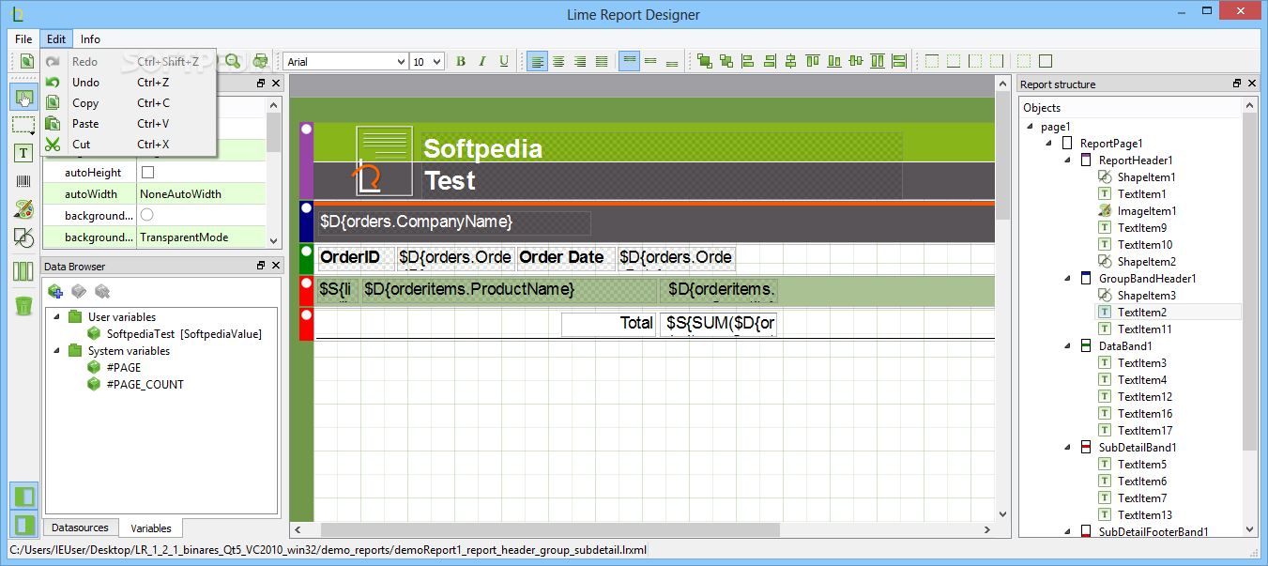Set text alignment to justify

click(x=602, y=61)
